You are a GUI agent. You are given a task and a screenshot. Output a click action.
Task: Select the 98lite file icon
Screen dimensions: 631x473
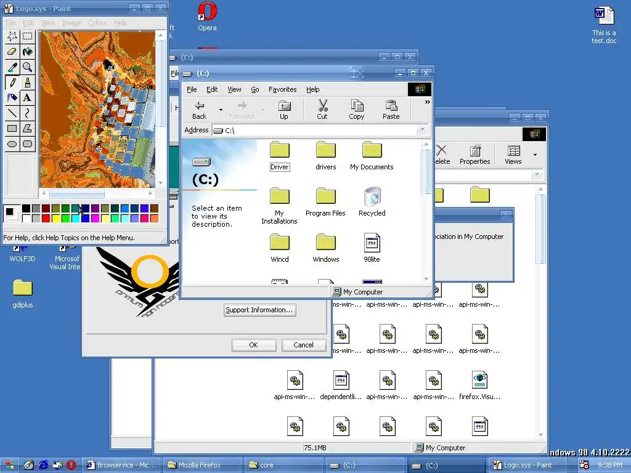point(372,248)
